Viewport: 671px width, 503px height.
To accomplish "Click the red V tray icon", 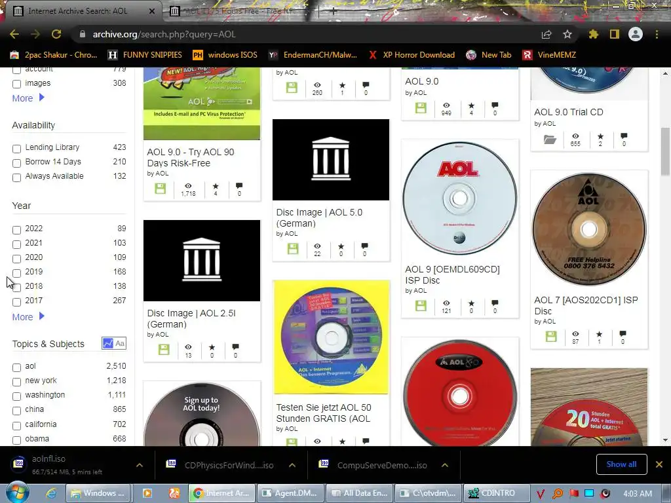I will coord(541,494).
